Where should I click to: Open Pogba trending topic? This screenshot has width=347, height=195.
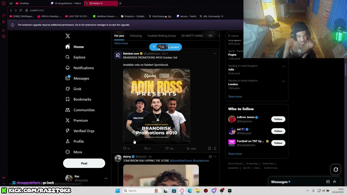point(232,55)
